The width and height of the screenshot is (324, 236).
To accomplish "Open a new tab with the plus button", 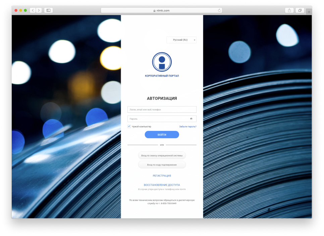I will 309,12.
